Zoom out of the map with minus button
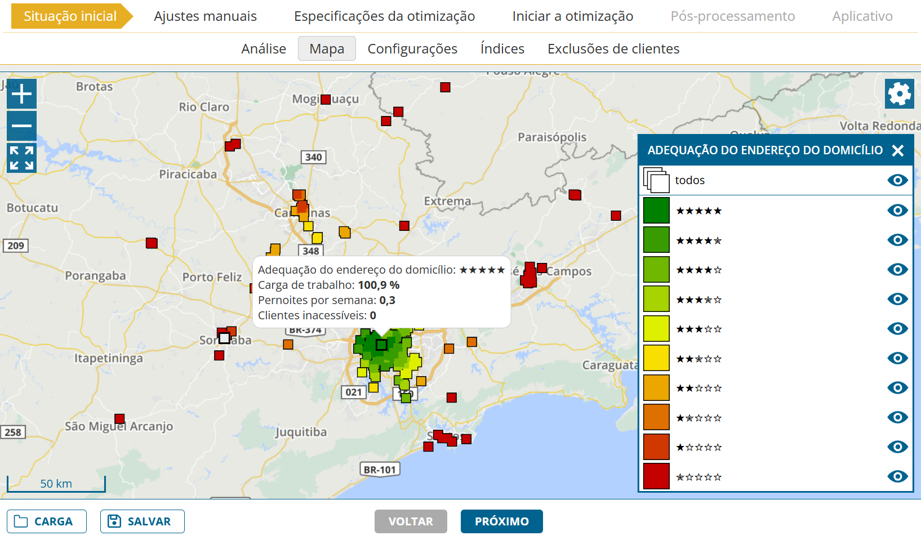This screenshot has width=921, height=540. 21,126
